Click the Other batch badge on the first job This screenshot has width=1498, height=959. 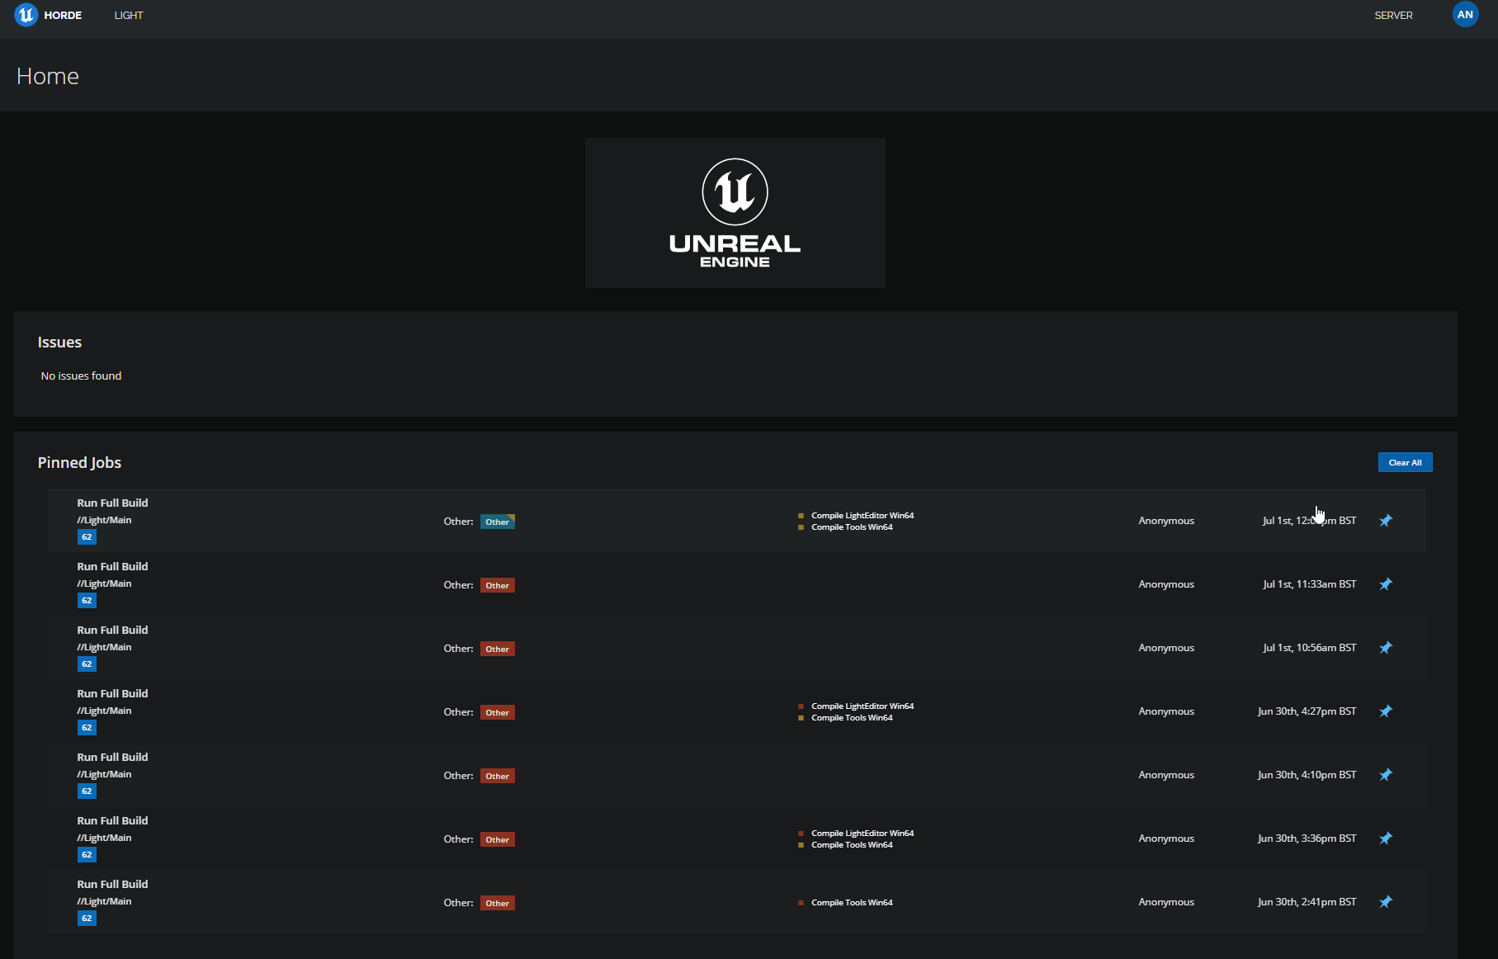(497, 522)
